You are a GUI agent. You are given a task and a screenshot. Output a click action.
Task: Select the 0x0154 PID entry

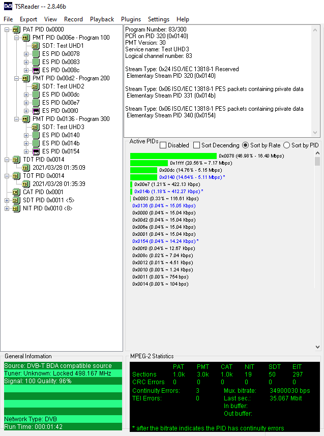click(x=165, y=241)
